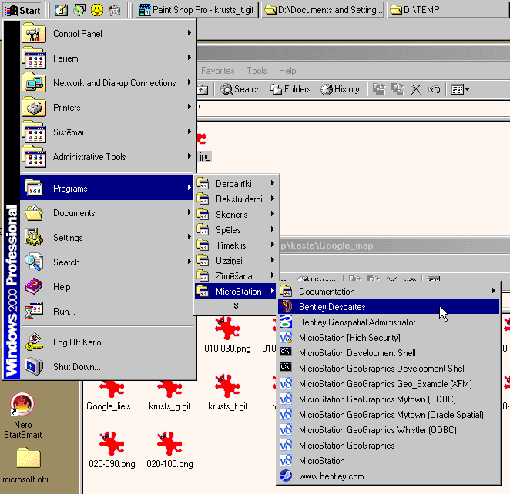Click the CD disc quick launch icon
The width and height of the screenshot is (510, 494).
tap(79, 10)
